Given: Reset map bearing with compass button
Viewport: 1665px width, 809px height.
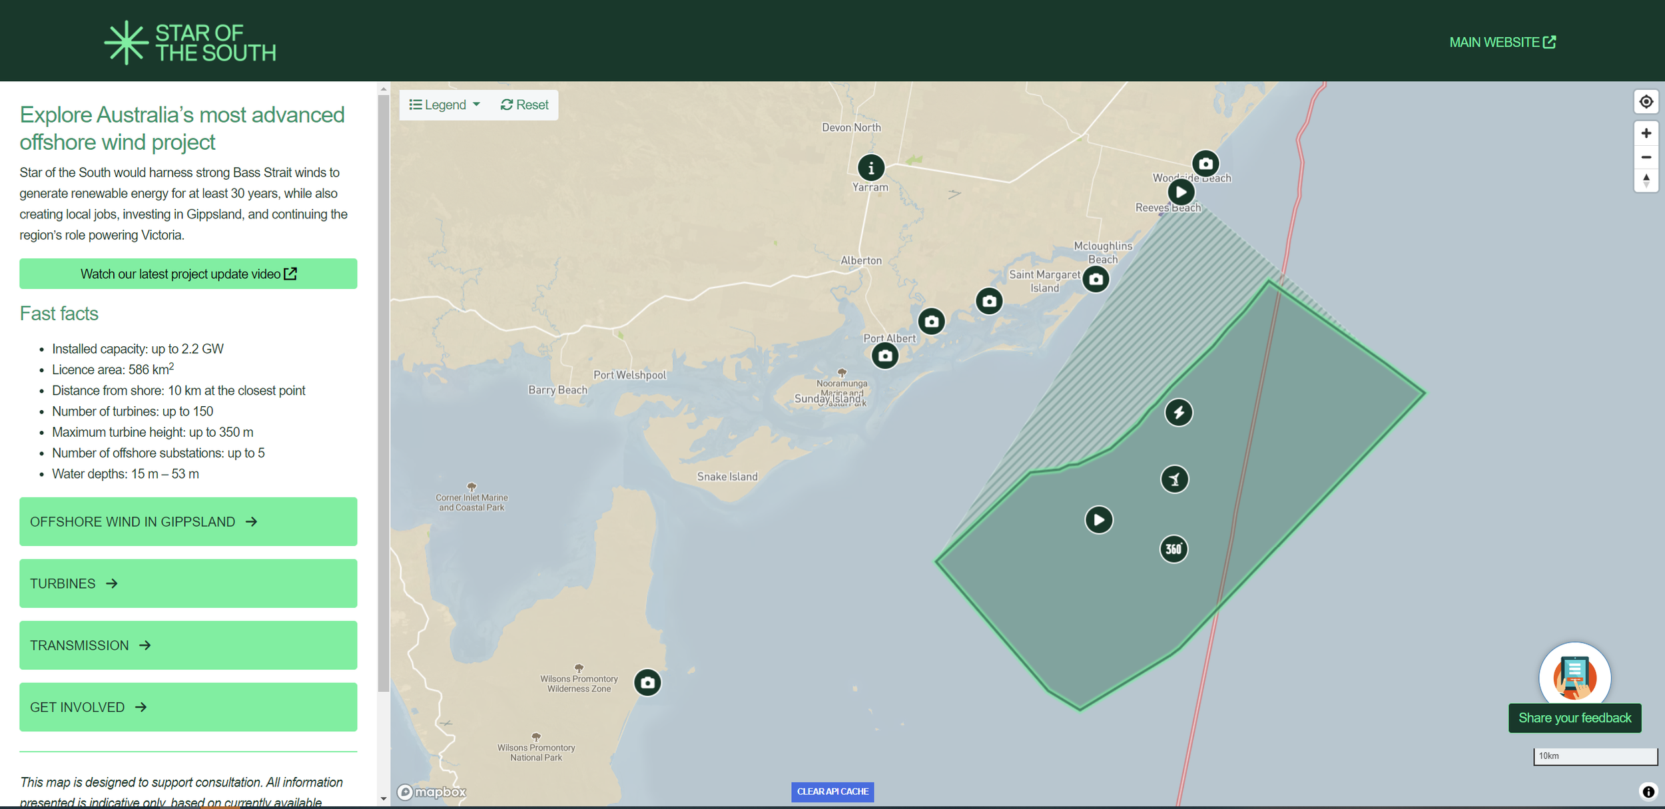Looking at the screenshot, I should tap(1646, 180).
